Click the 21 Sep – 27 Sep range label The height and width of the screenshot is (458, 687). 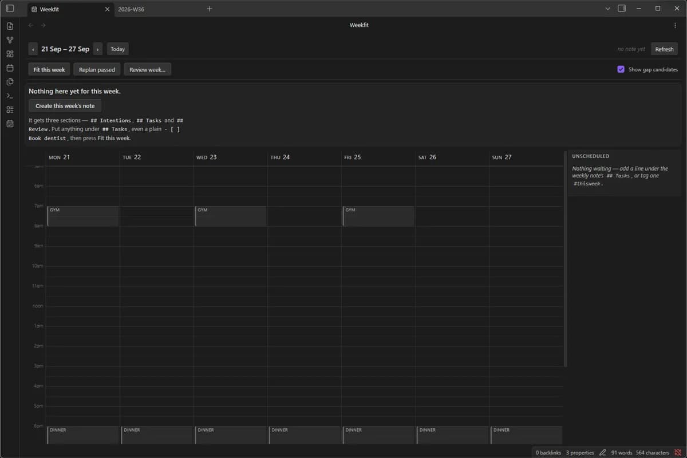65,49
